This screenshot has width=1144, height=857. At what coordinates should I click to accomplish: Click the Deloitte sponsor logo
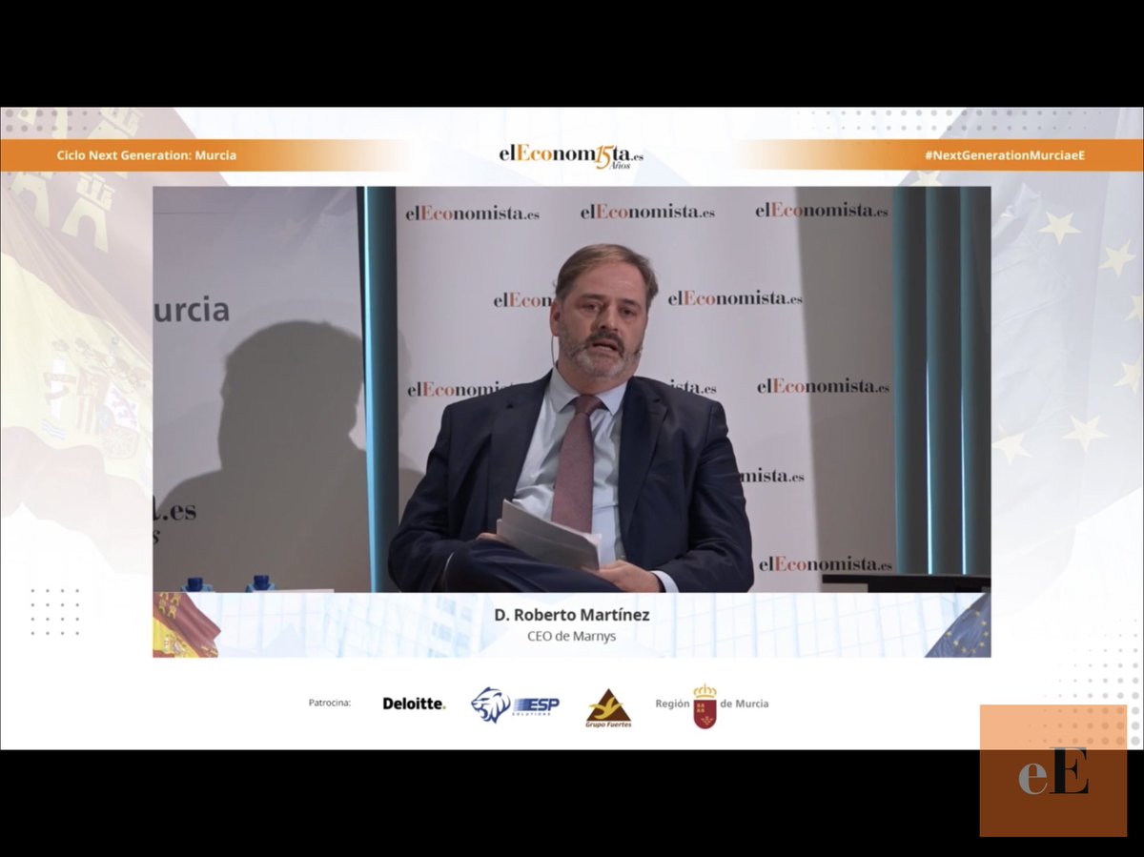pyautogui.click(x=414, y=704)
